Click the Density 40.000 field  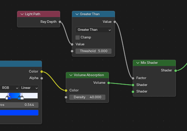(87, 97)
